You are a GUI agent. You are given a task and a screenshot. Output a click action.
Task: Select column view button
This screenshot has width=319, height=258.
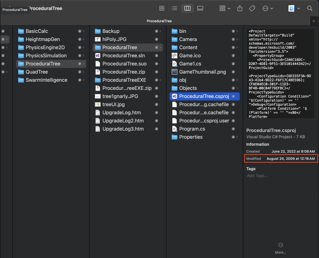[187, 8]
